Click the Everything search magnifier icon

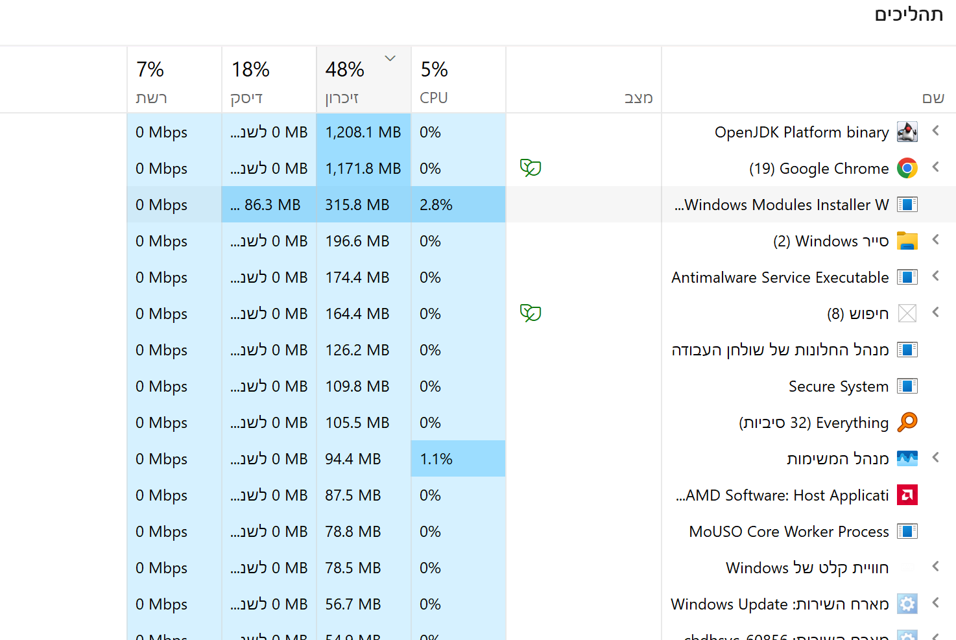point(907,422)
